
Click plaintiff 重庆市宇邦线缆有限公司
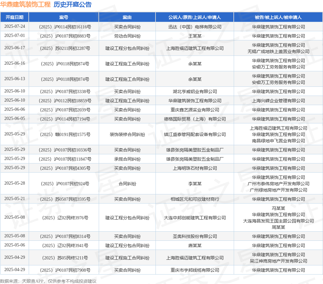pyautogui.click(x=195, y=270)
